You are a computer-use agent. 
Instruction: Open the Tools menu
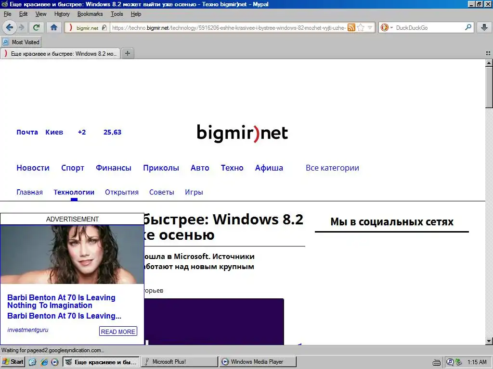117,14
